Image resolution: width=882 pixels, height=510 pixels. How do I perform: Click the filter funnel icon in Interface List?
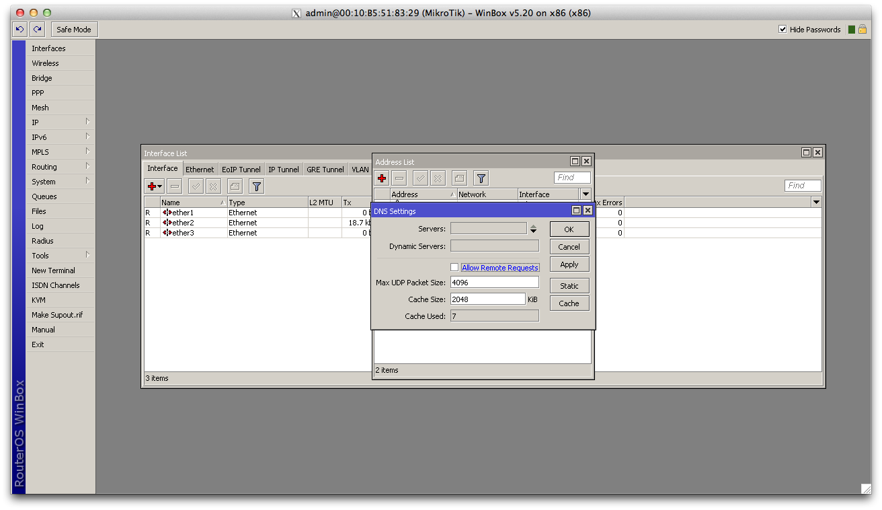coord(256,186)
